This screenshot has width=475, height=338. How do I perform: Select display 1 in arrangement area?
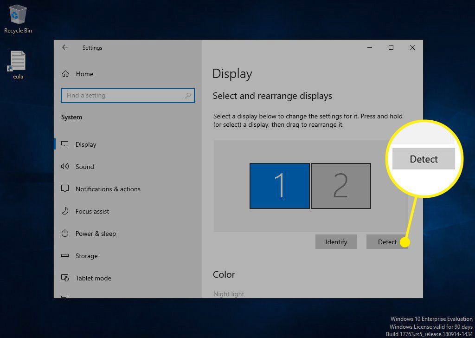coord(280,186)
